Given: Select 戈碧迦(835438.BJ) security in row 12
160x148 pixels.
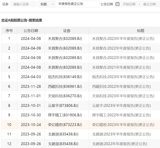Looking at the screenshot, I should [x=63, y=144].
